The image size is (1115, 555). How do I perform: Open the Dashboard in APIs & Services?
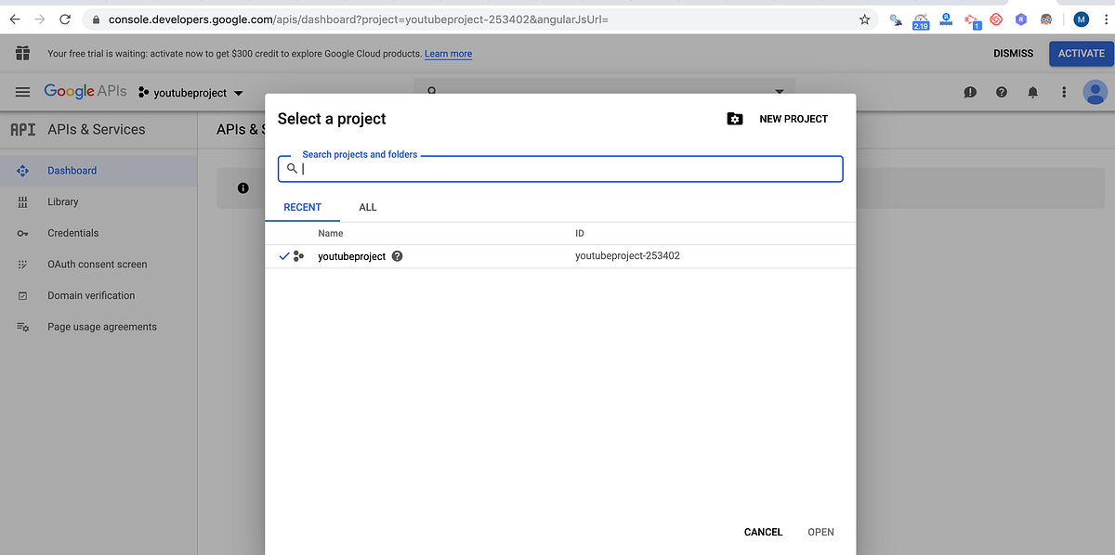72,170
